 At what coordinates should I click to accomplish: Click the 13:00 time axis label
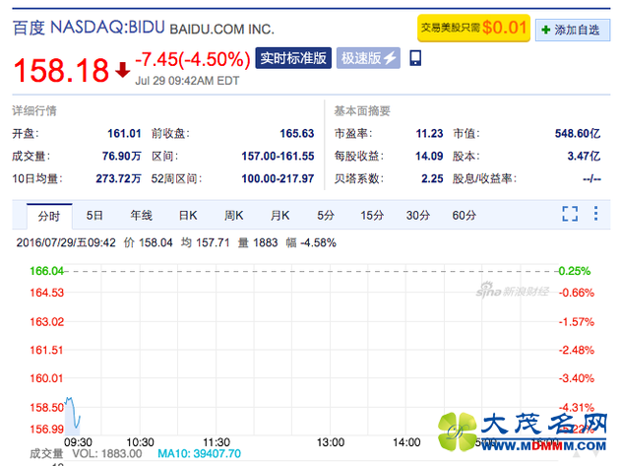[331, 442]
